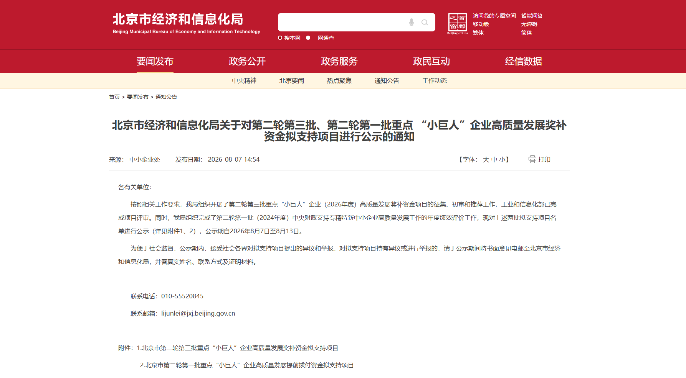The width and height of the screenshot is (686, 378).
Task: Click the magnifying glass search icon
Action: click(425, 22)
